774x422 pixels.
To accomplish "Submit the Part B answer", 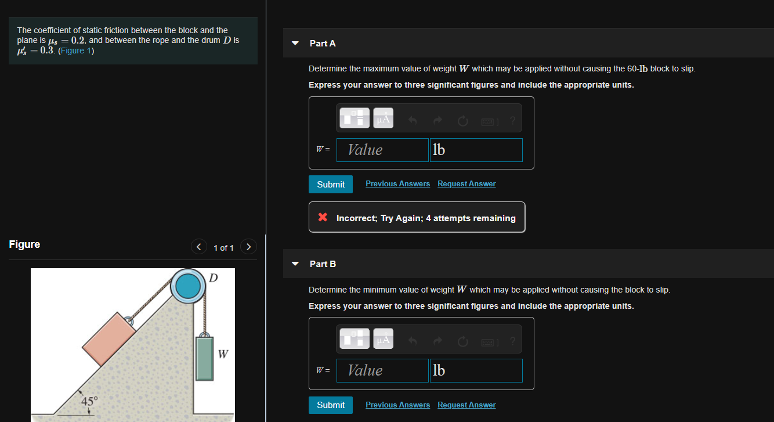I will [331, 405].
